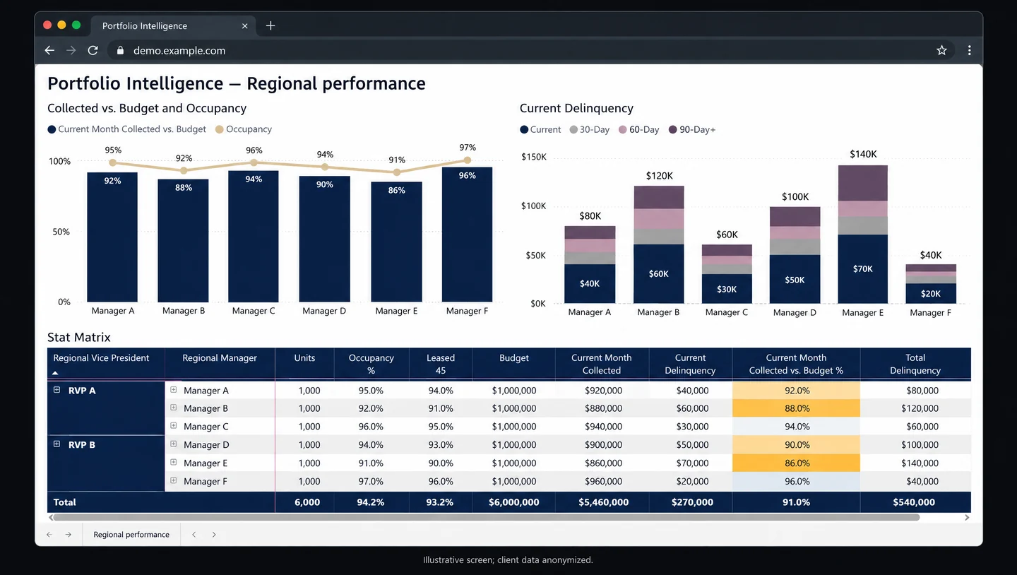Viewport: 1017px width, 575px height.
Task: Go back with the browser back arrow
Action: pos(49,51)
